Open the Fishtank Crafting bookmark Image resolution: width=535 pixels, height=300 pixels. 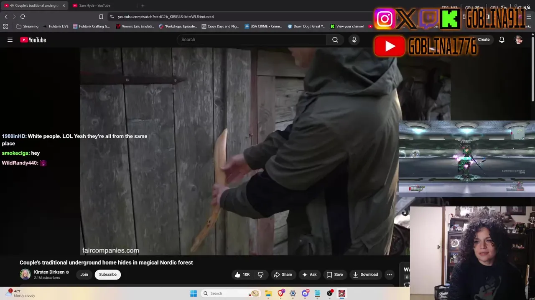tap(91, 26)
